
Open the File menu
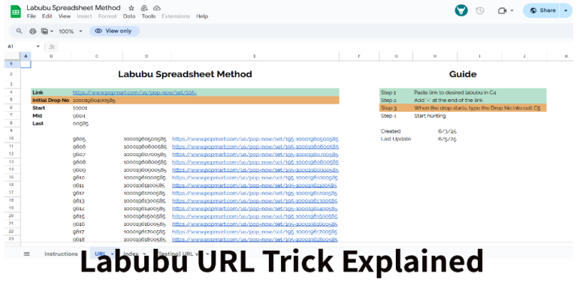tap(32, 16)
